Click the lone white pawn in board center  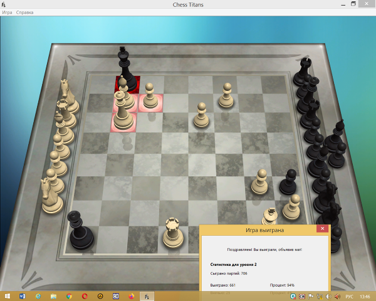tap(201, 115)
